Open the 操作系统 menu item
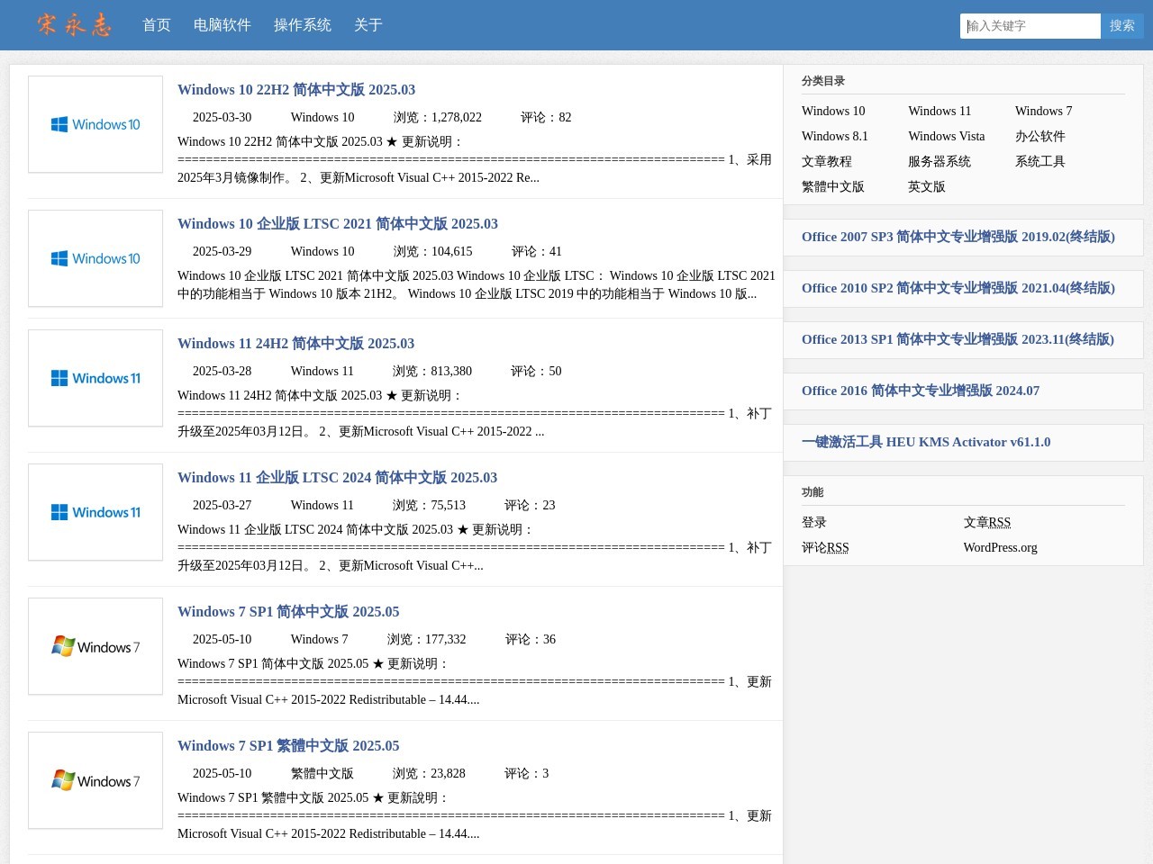The height and width of the screenshot is (864, 1153). coord(303,25)
